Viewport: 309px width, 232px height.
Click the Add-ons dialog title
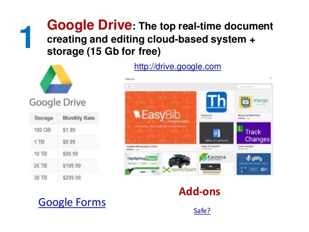coord(130,79)
